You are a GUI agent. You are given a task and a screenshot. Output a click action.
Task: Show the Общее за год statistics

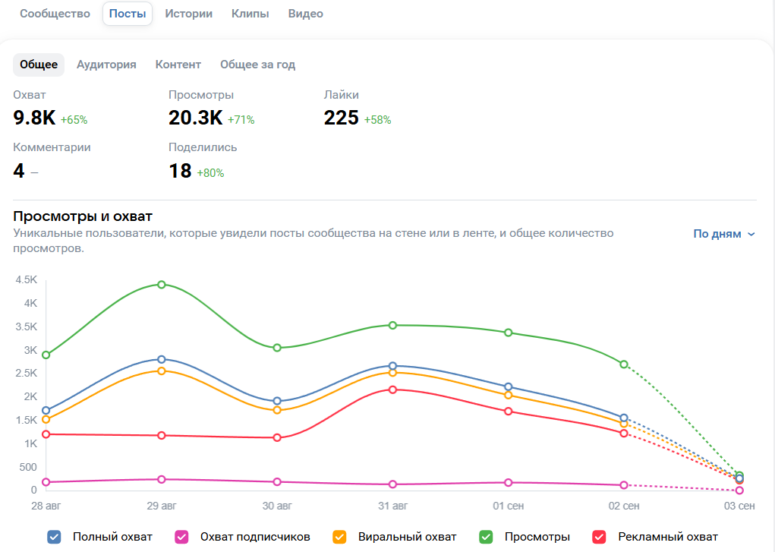pyautogui.click(x=257, y=65)
